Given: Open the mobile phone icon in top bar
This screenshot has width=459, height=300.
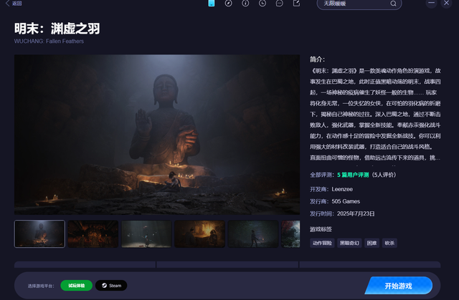Looking at the screenshot, I should tap(212, 3).
